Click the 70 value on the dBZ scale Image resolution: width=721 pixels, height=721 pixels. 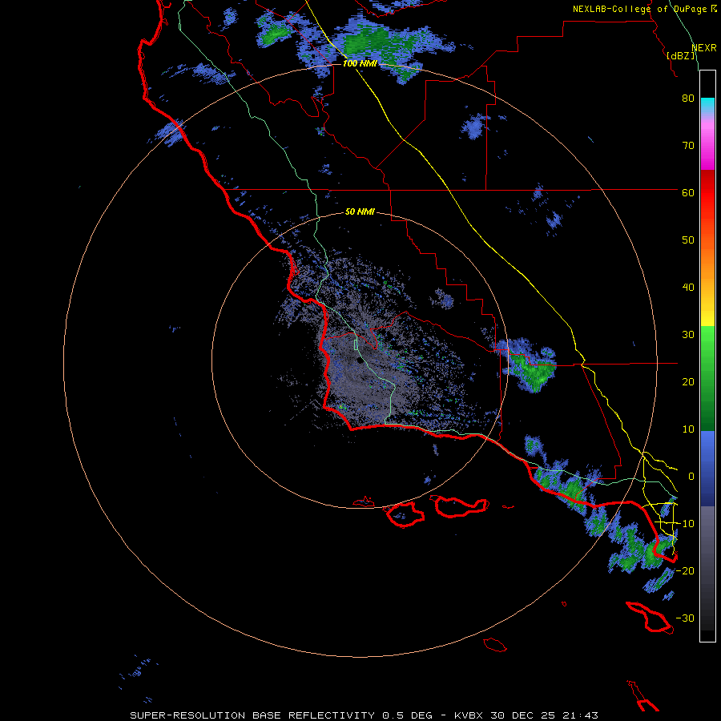(x=688, y=146)
